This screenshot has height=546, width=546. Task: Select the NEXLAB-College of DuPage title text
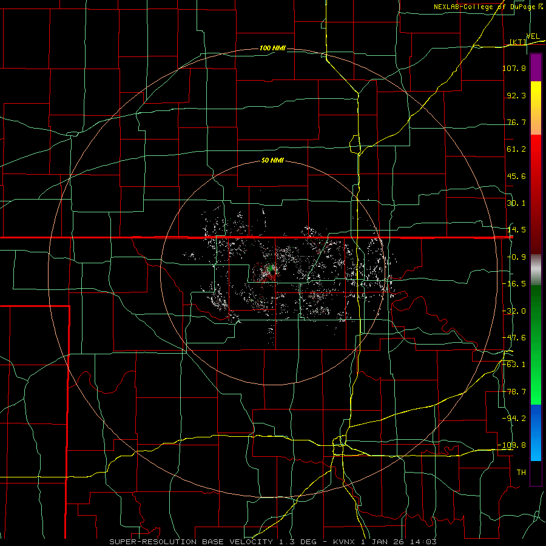point(485,7)
